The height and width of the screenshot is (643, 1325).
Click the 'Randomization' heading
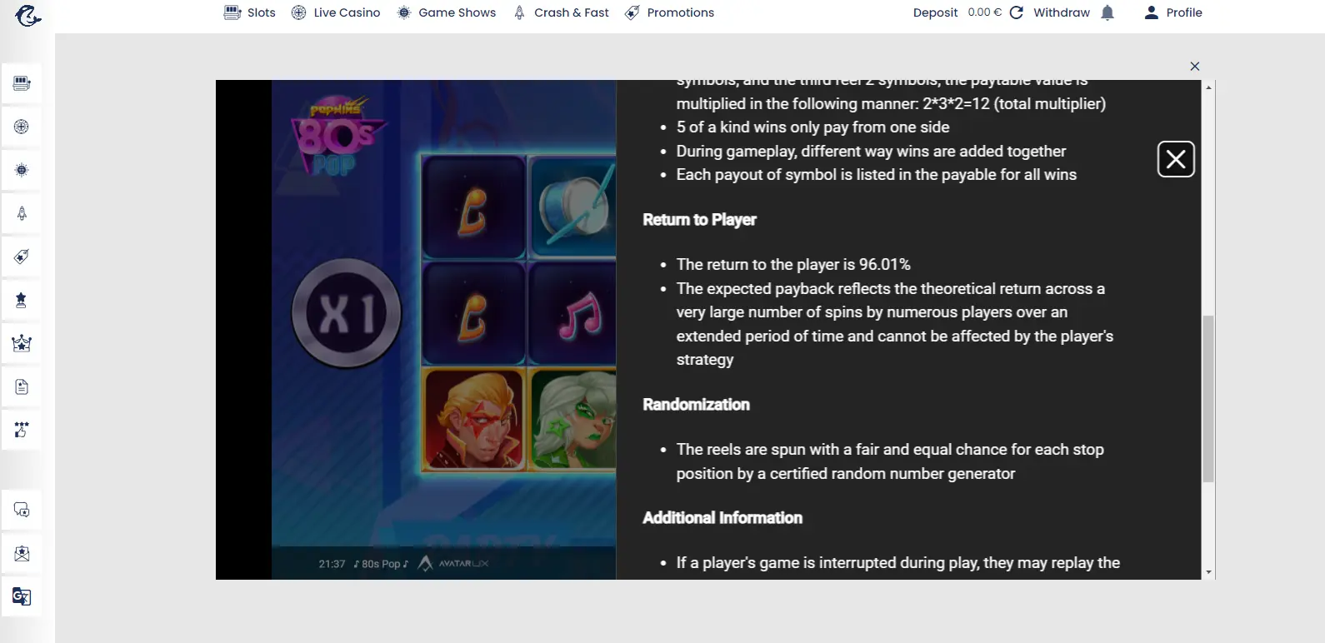696,405
